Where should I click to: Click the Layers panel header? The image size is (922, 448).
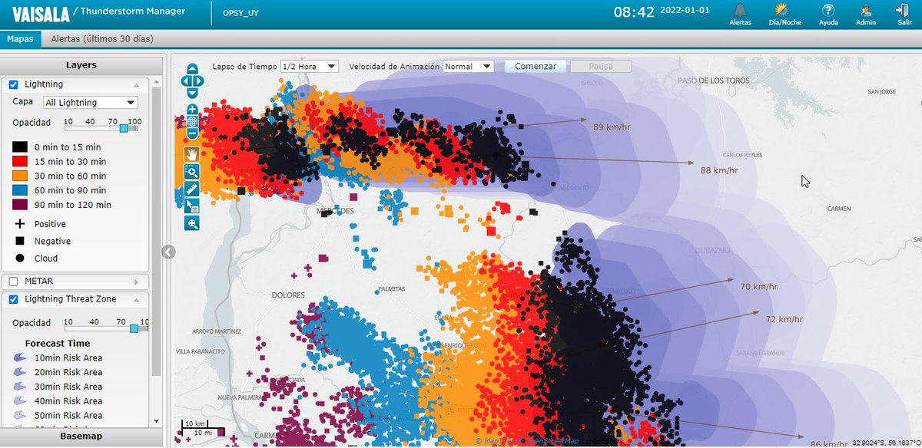[x=81, y=65]
